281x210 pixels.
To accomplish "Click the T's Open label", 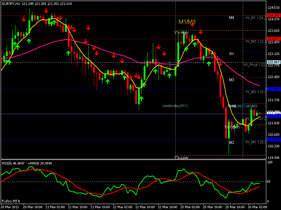I will pyautogui.click(x=232, y=127).
